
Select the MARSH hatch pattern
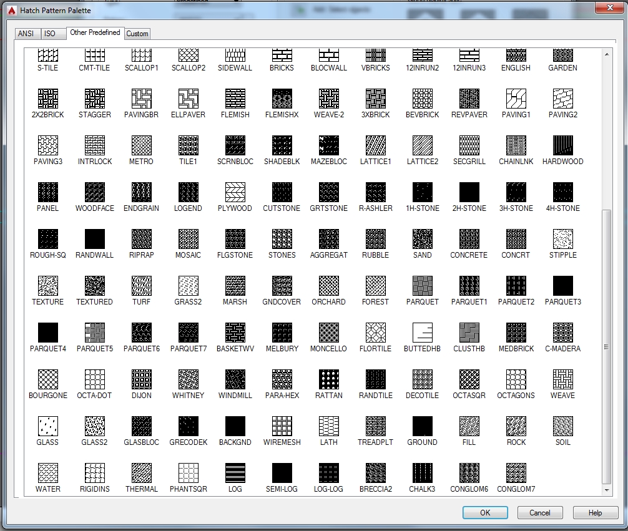click(235, 286)
